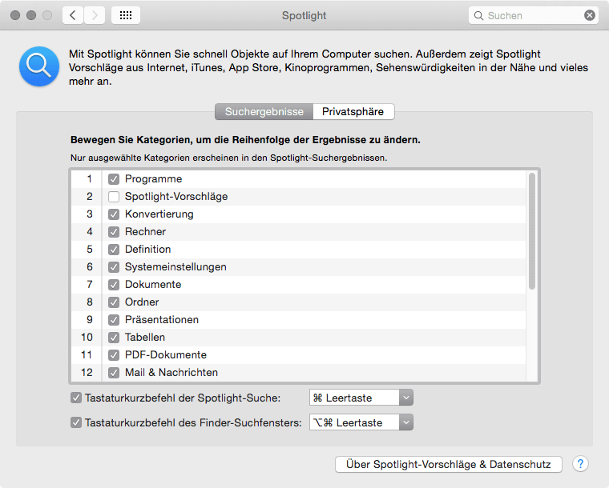Open the ⌥⌘ Leertaste shortcut dropdown
Viewport: 609px width, 488px height.
coord(361,422)
